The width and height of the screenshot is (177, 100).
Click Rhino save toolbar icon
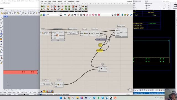pos(4,13)
